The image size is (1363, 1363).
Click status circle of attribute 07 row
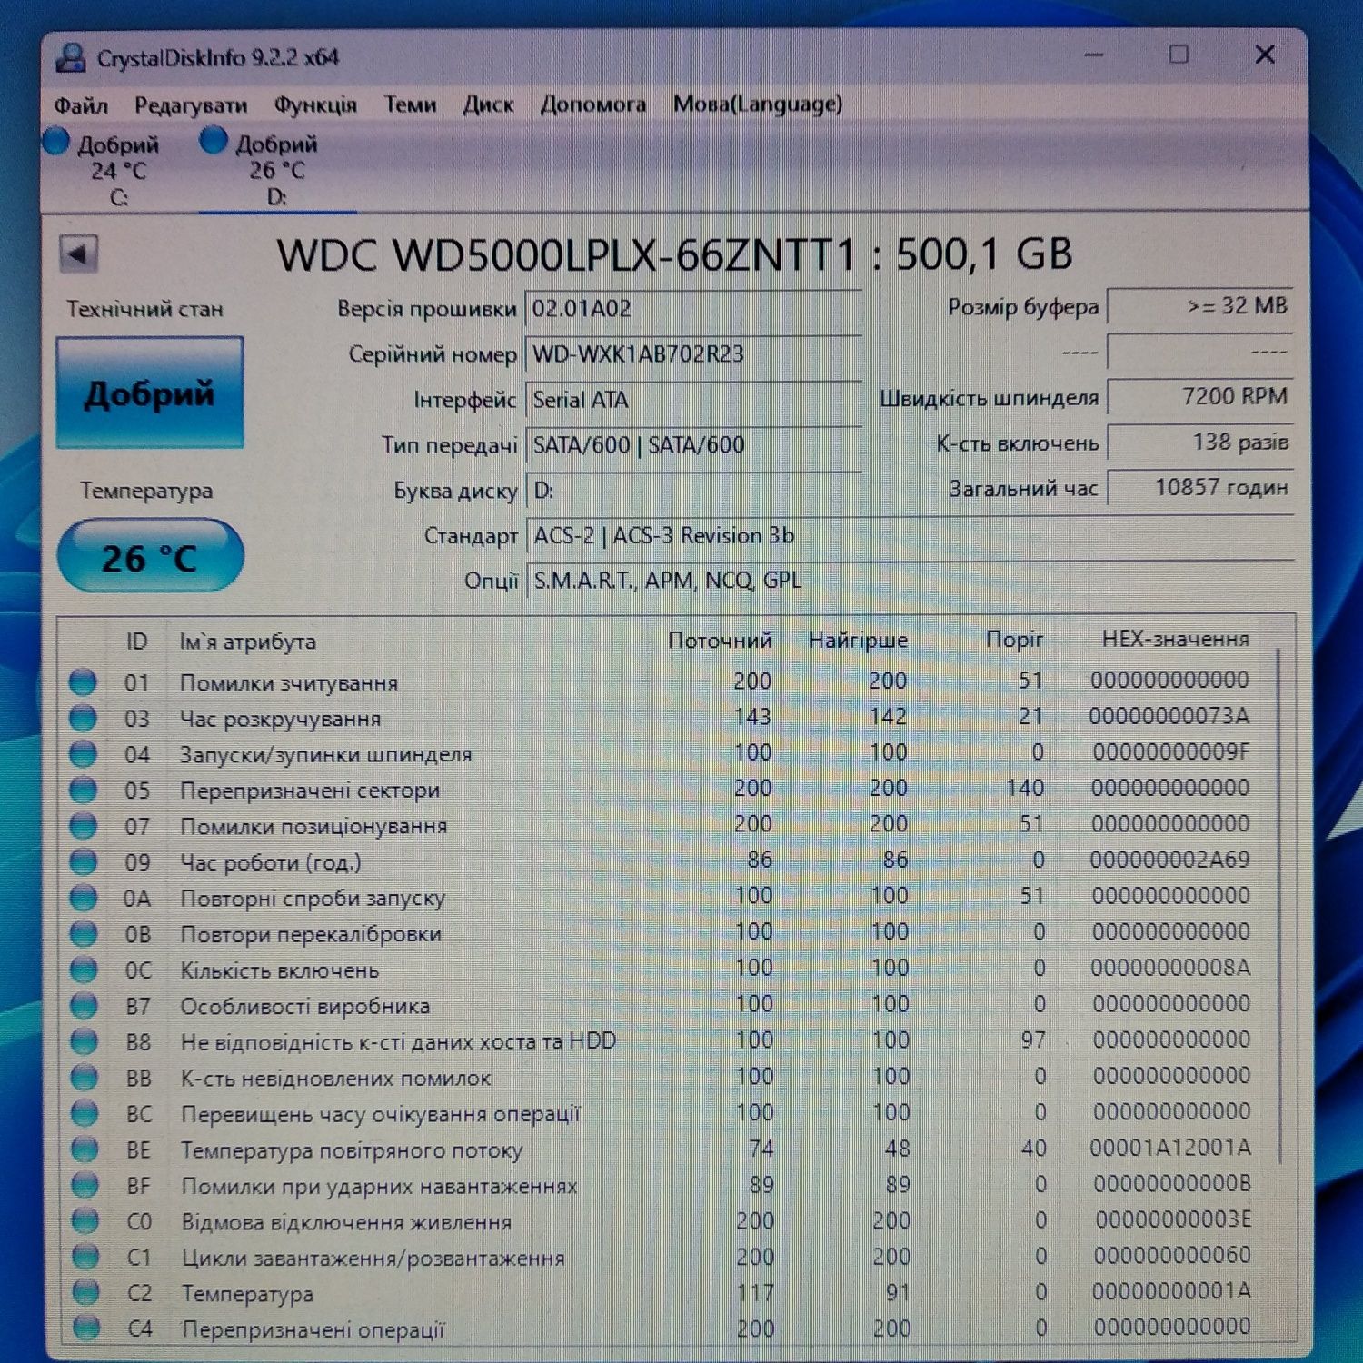tap(83, 825)
